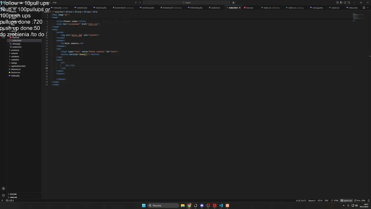Go forward using the navigation arrow

[140, 3]
